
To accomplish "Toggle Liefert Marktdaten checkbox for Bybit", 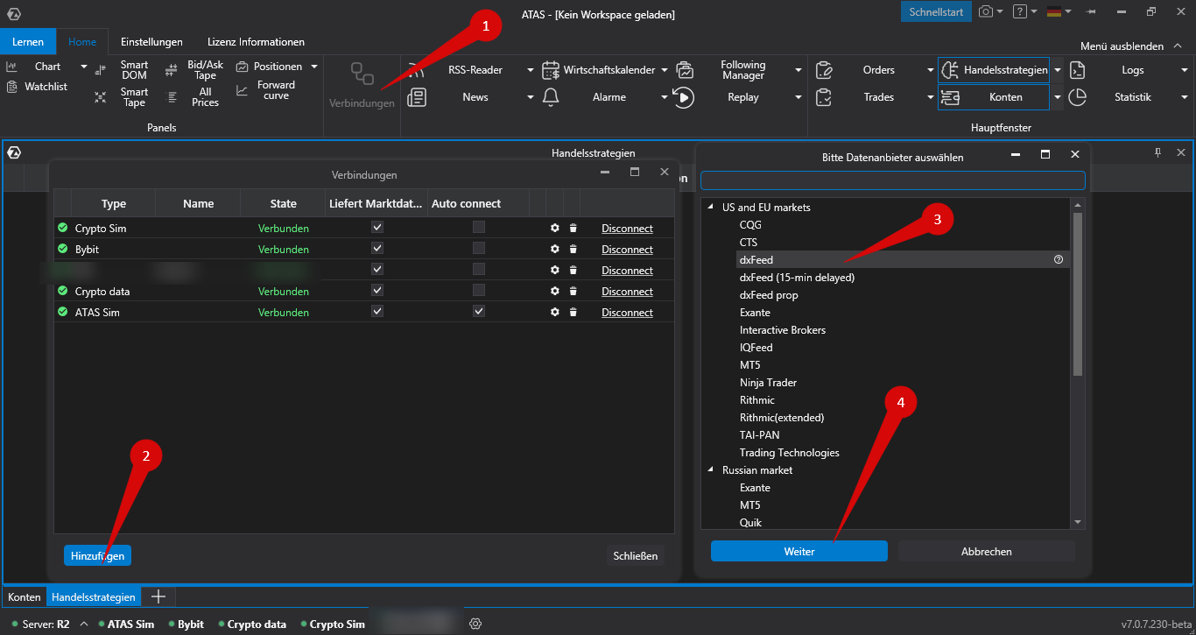I will click(377, 248).
